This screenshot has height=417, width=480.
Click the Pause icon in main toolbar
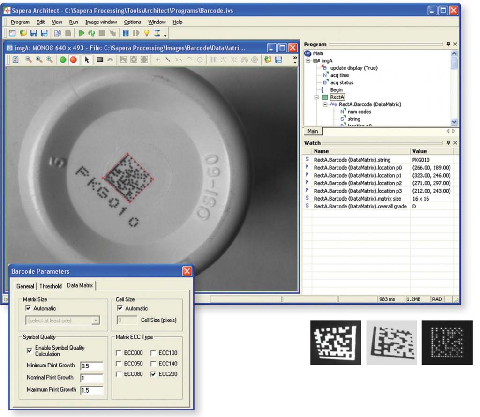coord(126,33)
